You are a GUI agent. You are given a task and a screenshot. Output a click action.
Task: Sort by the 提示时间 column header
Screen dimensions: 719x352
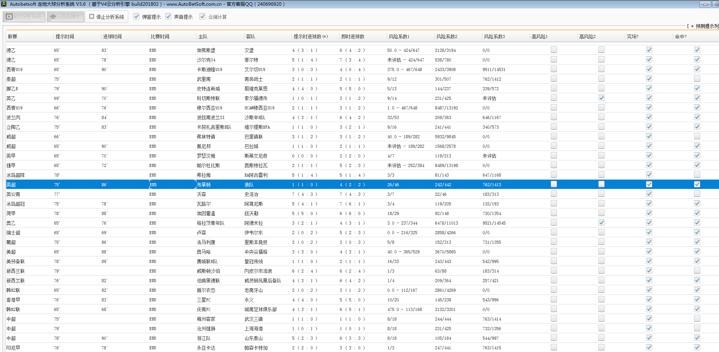tap(65, 36)
